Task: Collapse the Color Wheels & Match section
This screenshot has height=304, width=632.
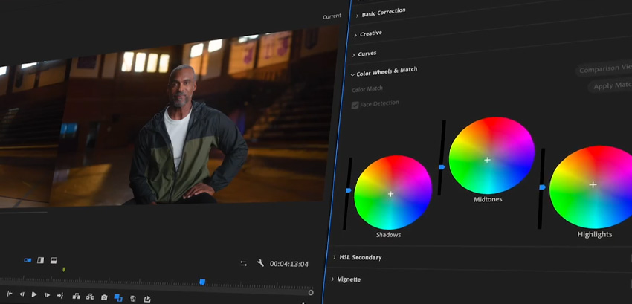Action: coord(352,74)
